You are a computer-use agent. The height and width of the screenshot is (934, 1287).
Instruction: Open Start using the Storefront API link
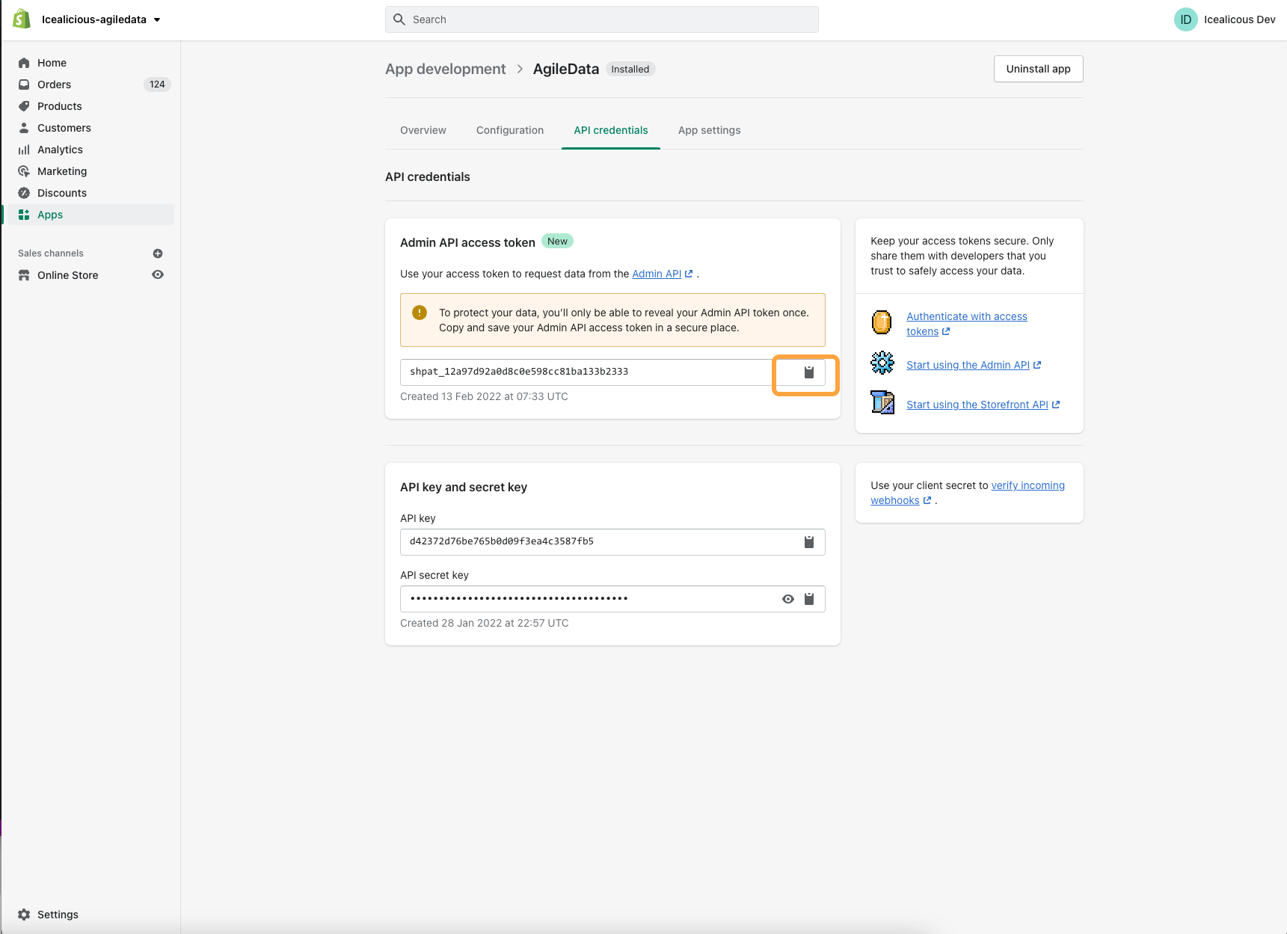pyautogui.click(x=983, y=405)
